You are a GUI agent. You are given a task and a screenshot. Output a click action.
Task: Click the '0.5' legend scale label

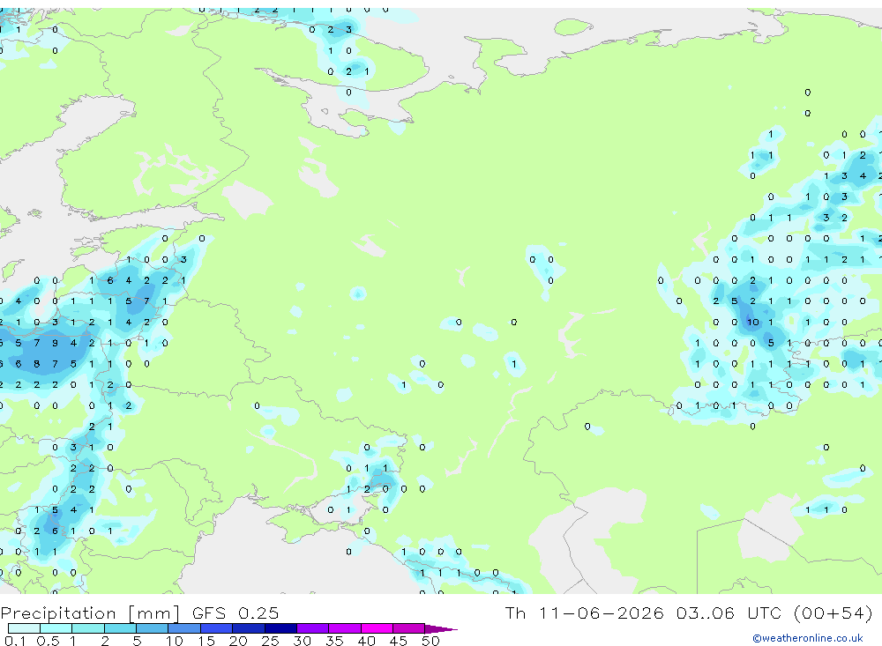pyautogui.click(x=48, y=641)
